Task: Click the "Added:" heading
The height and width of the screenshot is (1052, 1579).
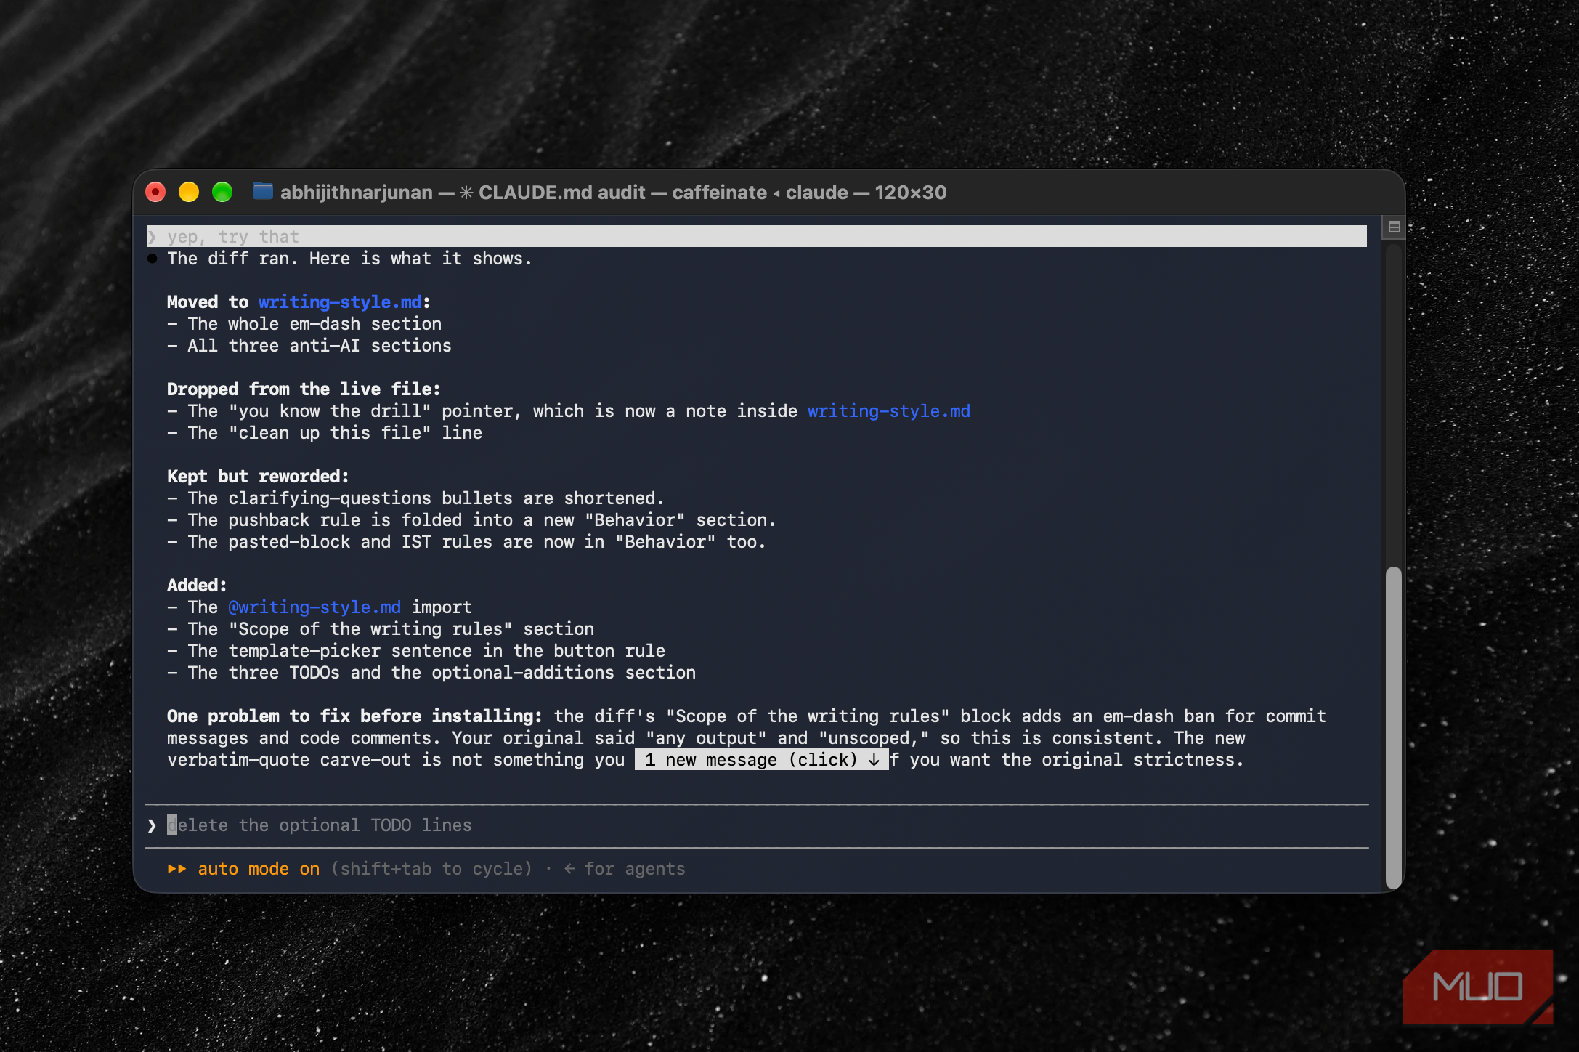Action: [x=197, y=586]
